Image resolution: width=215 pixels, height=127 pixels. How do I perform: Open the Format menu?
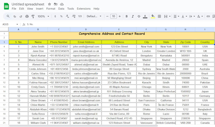coord(51,9)
